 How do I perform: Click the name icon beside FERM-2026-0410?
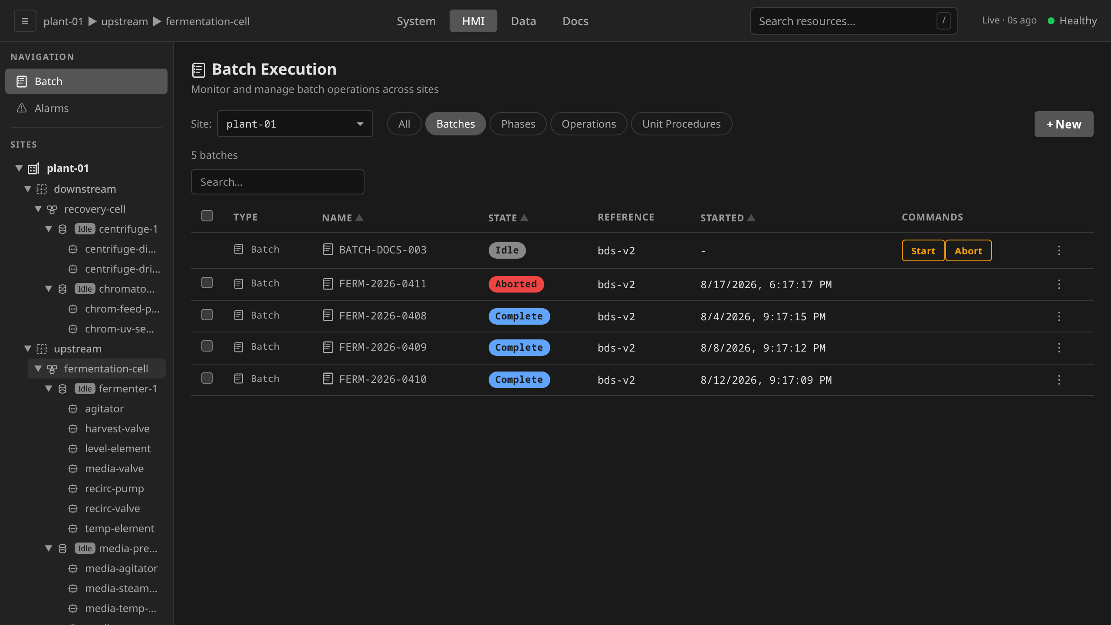[x=328, y=379]
